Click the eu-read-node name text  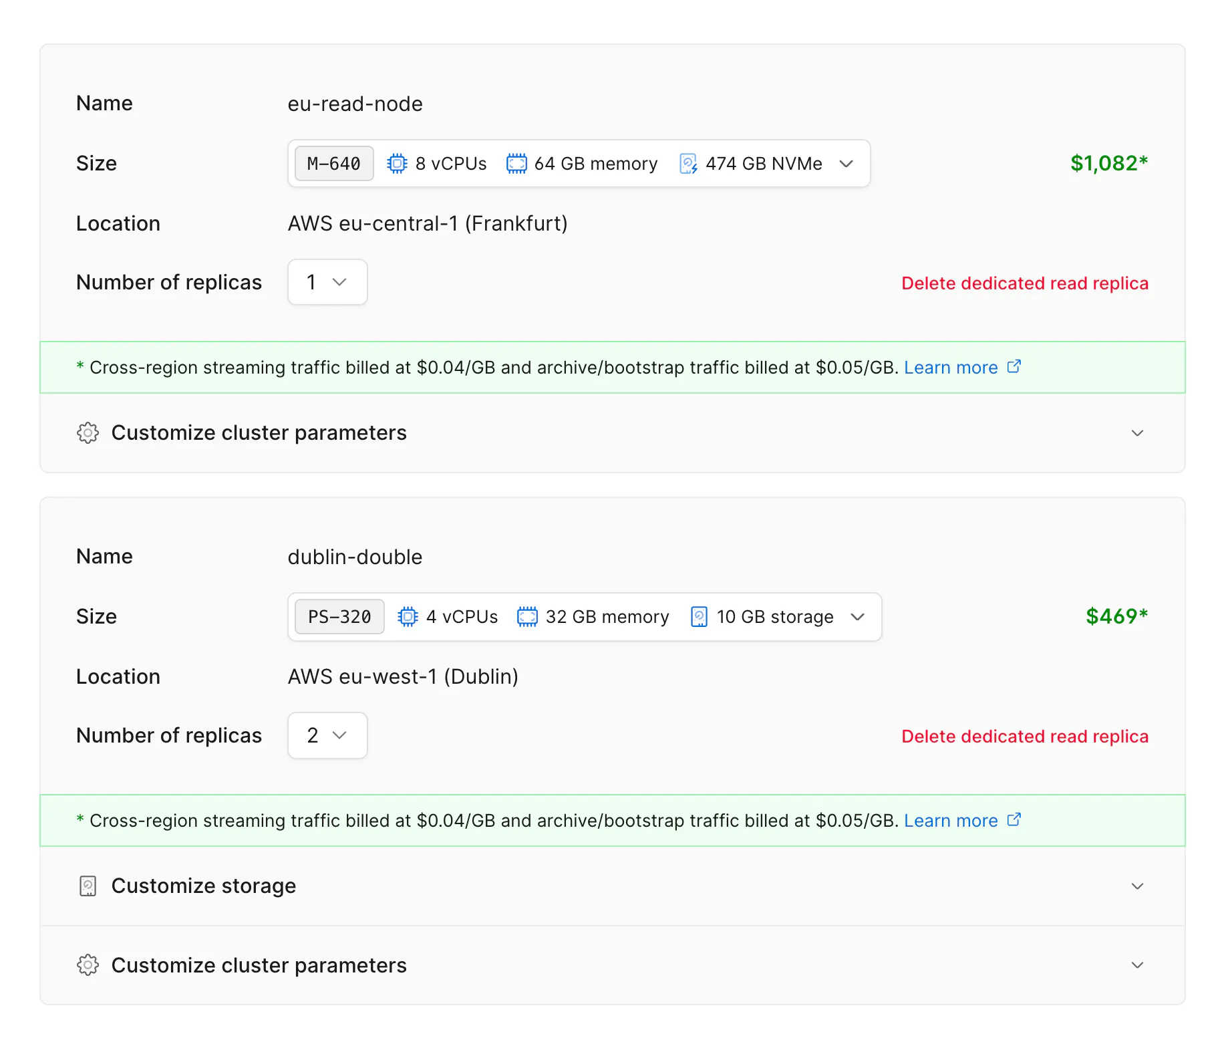[x=355, y=104]
